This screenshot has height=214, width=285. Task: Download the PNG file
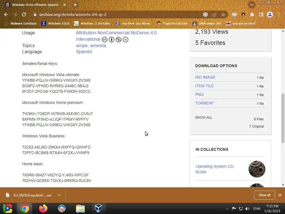[x=199, y=94]
